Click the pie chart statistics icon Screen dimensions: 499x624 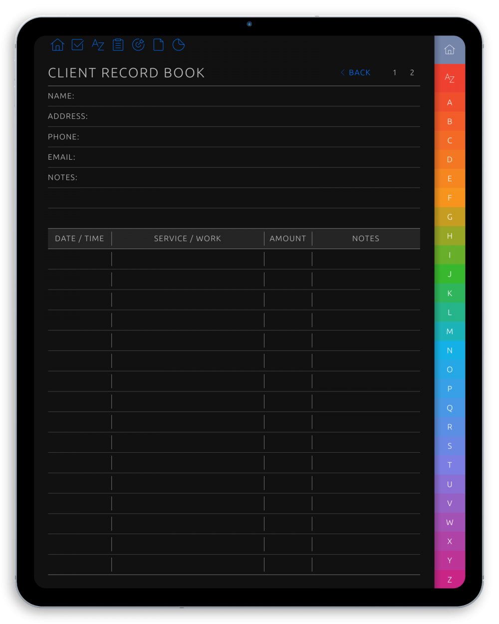(179, 45)
